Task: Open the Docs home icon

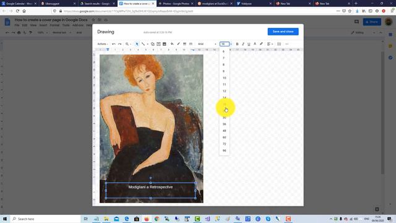Action: pyautogui.click(x=7, y=22)
